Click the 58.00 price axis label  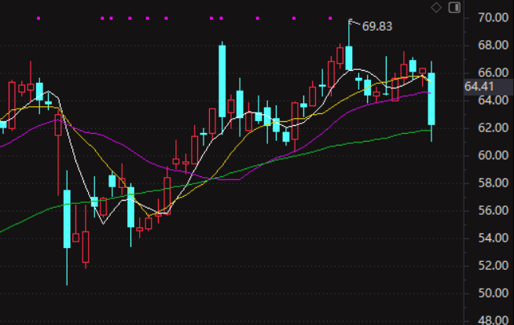[x=493, y=183]
